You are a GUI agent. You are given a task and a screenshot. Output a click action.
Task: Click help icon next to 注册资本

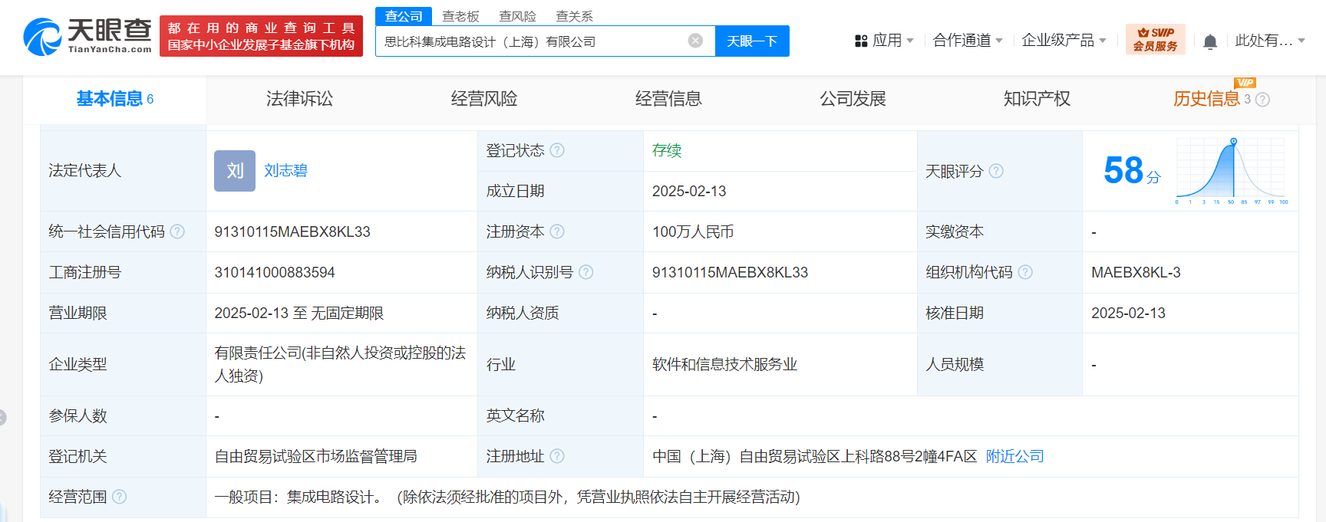[x=557, y=231]
